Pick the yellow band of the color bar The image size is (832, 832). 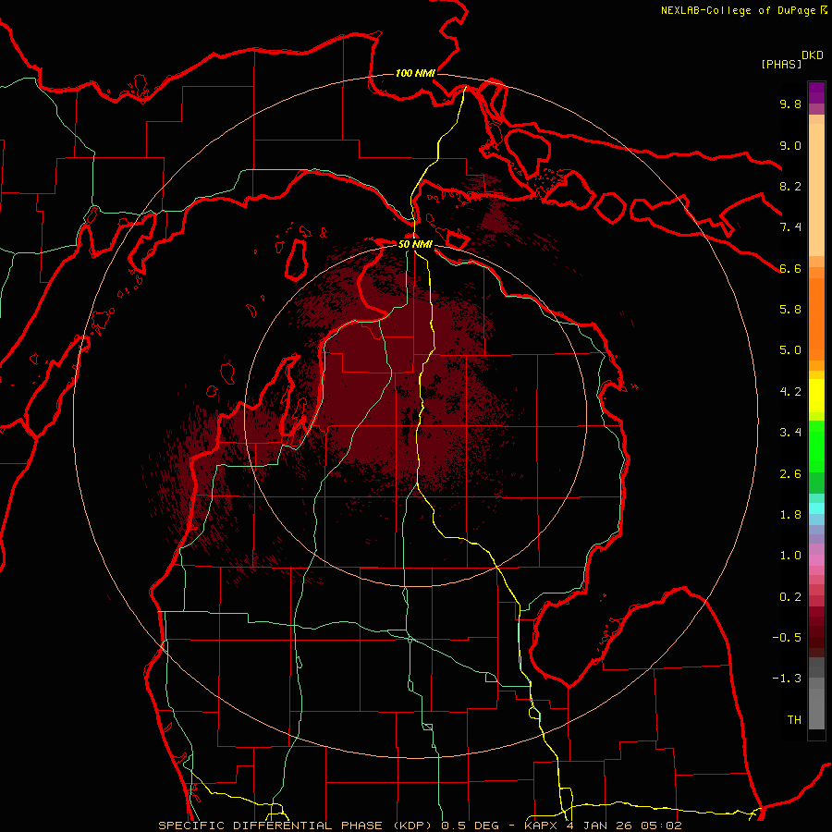click(x=816, y=396)
